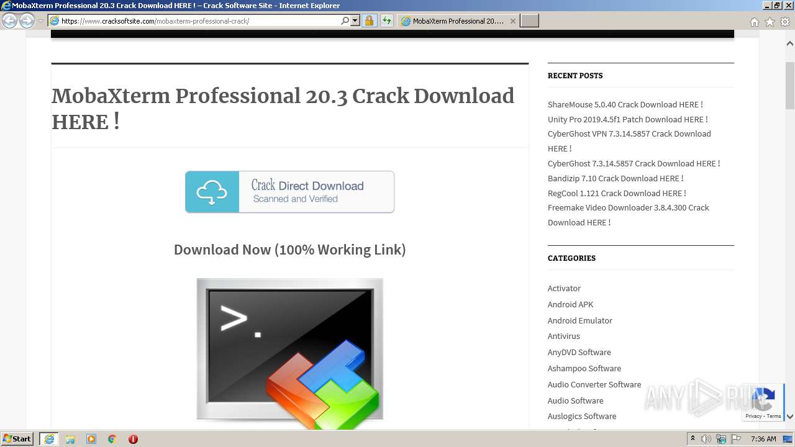Viewport: 795px width, 447px height.
Task: Click the security lock icon
Action: tap(369, 21)
